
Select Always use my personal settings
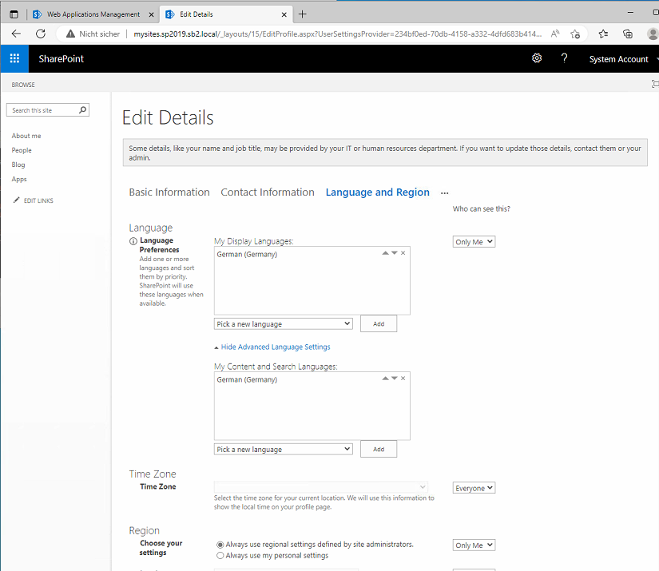220,556
